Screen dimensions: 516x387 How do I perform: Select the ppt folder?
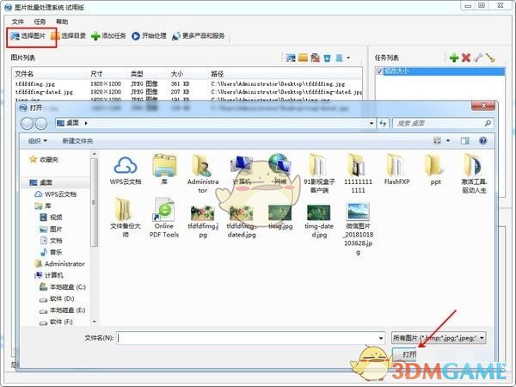pyautogui.click(x=435, y=169)
